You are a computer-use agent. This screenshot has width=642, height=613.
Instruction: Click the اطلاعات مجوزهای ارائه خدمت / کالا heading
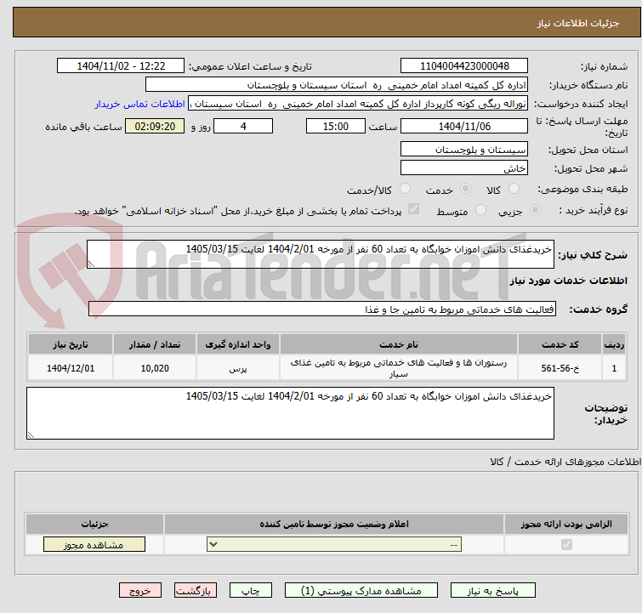[565, 462]
